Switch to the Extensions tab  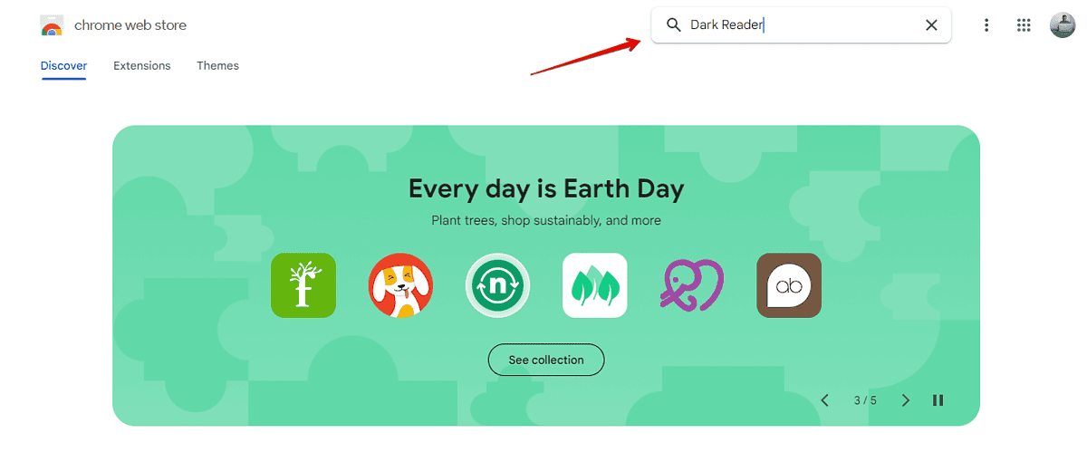coord(142,65)
